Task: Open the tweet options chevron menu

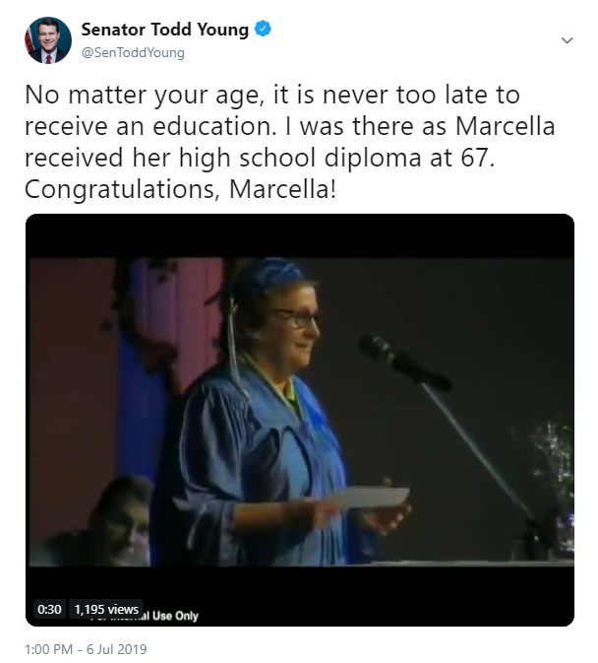Action: click(x=567, y=40)
